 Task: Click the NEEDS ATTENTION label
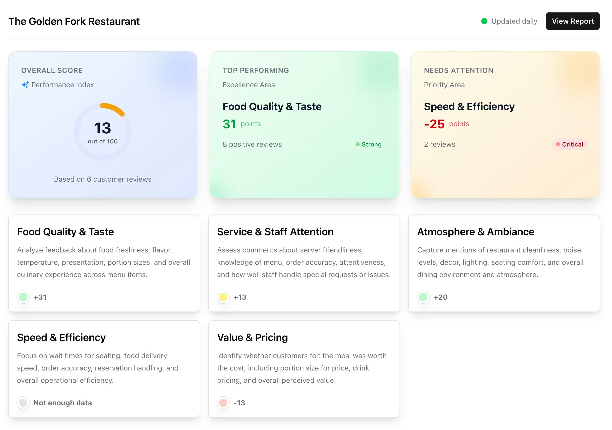[x=458, y=70]
